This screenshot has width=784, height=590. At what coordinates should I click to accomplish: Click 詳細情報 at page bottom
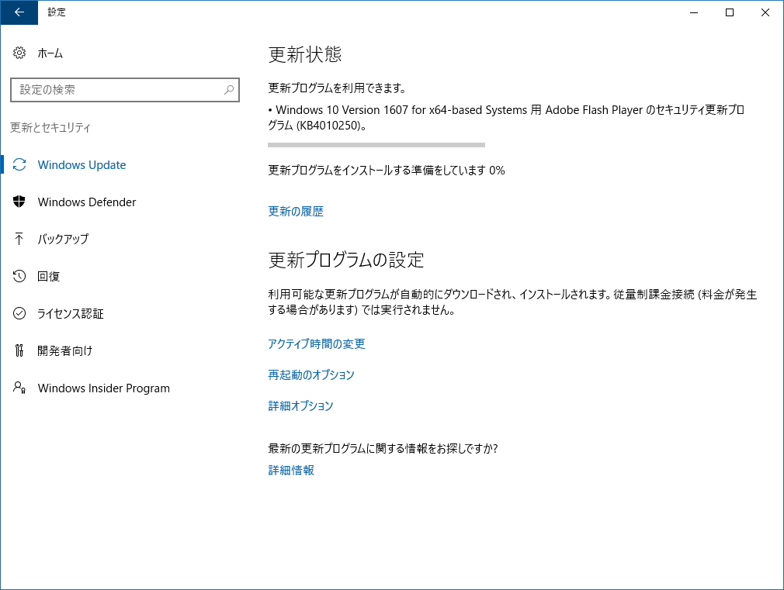(x=290, y=470)
